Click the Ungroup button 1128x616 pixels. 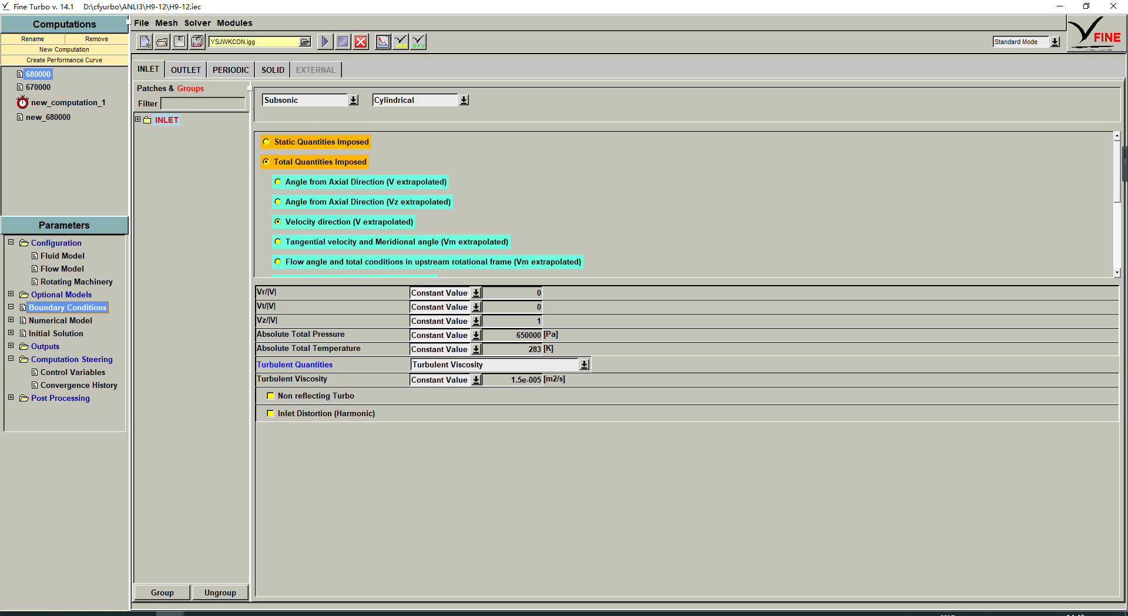pyautogui.click(x=220, y=592)
